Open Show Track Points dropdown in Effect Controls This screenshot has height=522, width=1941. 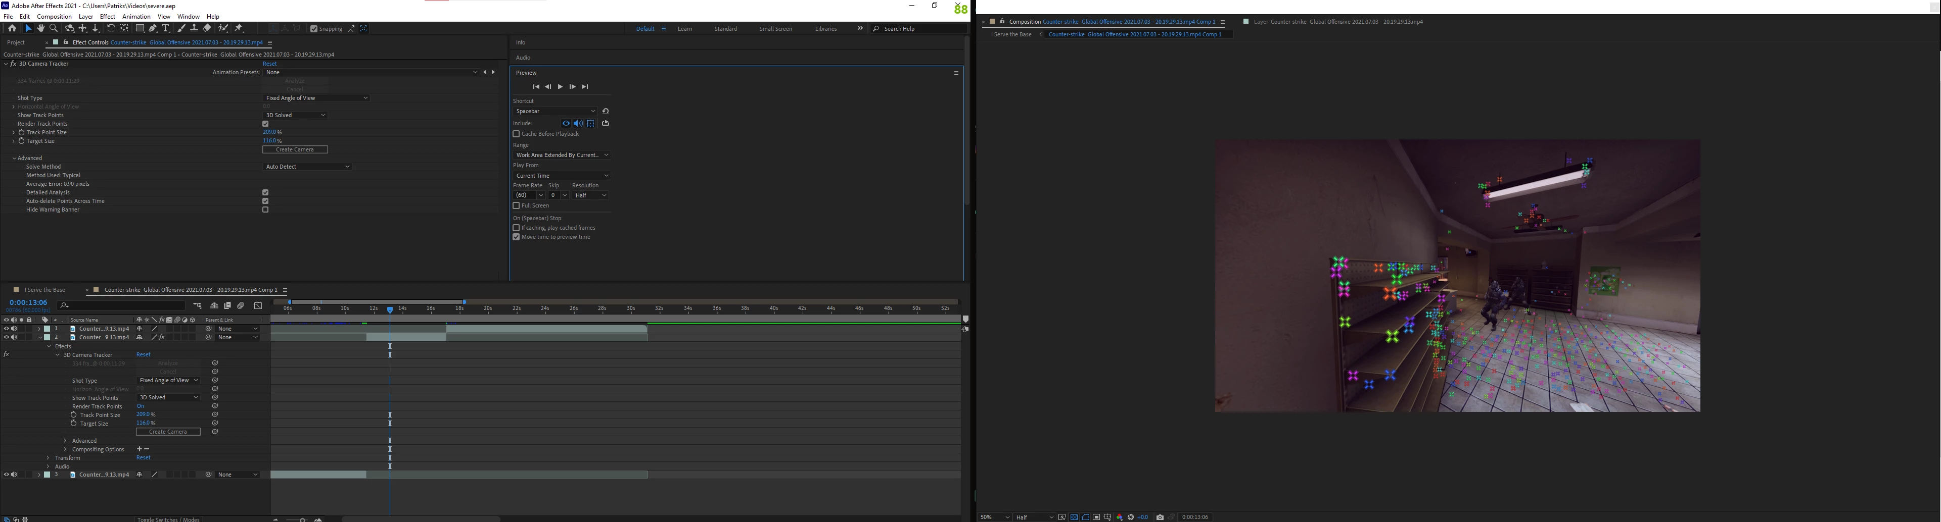pos(295,115)
